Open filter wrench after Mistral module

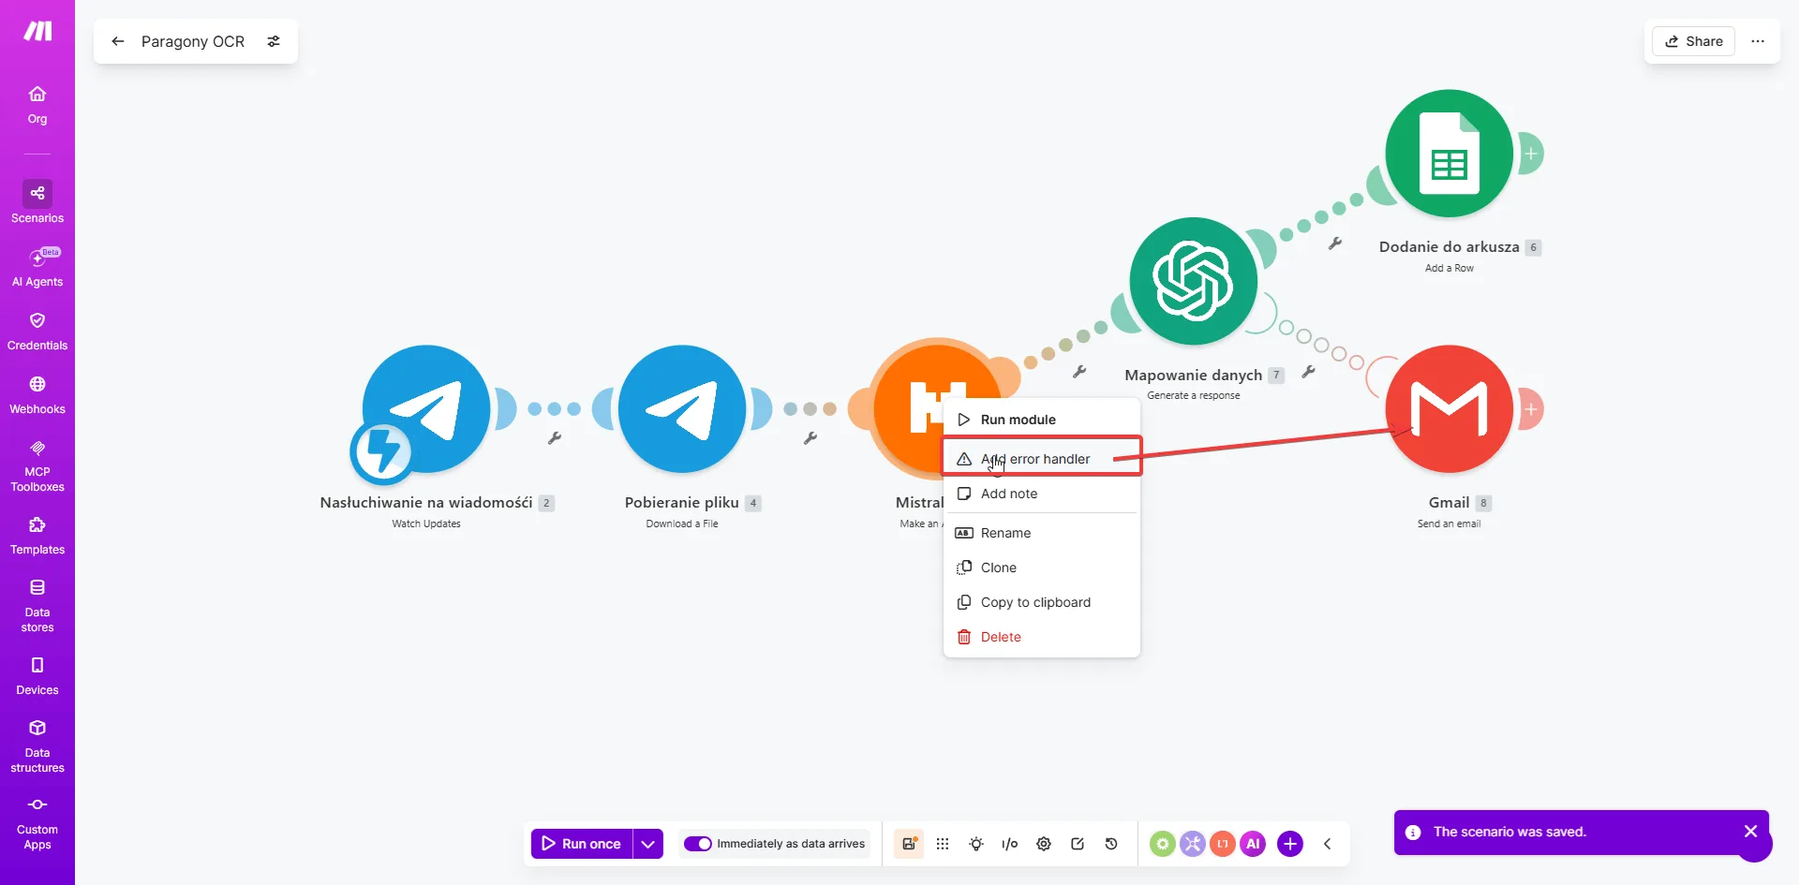pyautogui.click(x=1079, y=372)
